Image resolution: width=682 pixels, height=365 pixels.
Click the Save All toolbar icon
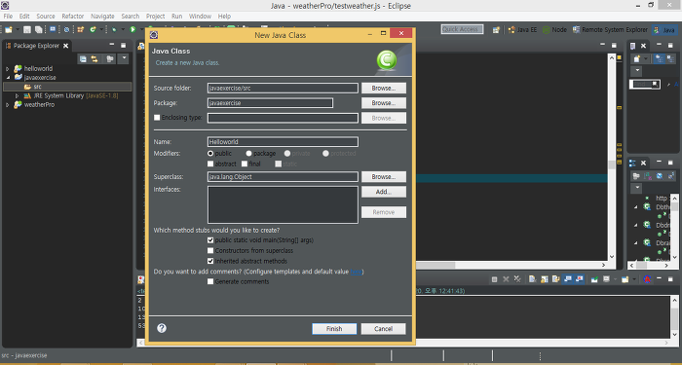(39, 29)
